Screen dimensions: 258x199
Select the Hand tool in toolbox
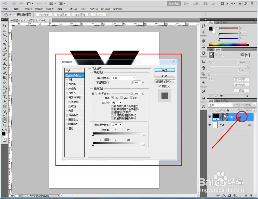(x=5, y=121)
